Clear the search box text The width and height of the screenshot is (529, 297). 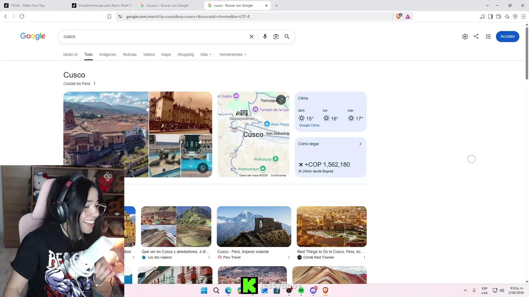[251, 37]
